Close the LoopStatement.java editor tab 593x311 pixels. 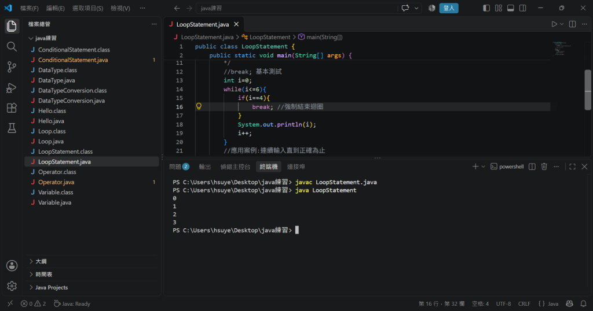coord(236,24)
